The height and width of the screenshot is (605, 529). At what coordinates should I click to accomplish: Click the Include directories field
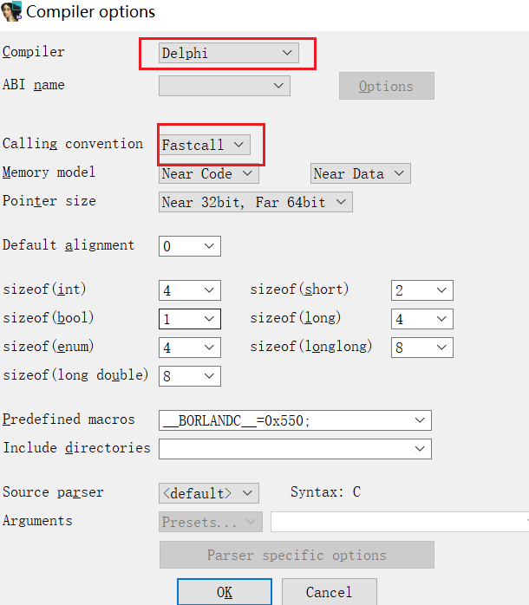pos(286,449)
